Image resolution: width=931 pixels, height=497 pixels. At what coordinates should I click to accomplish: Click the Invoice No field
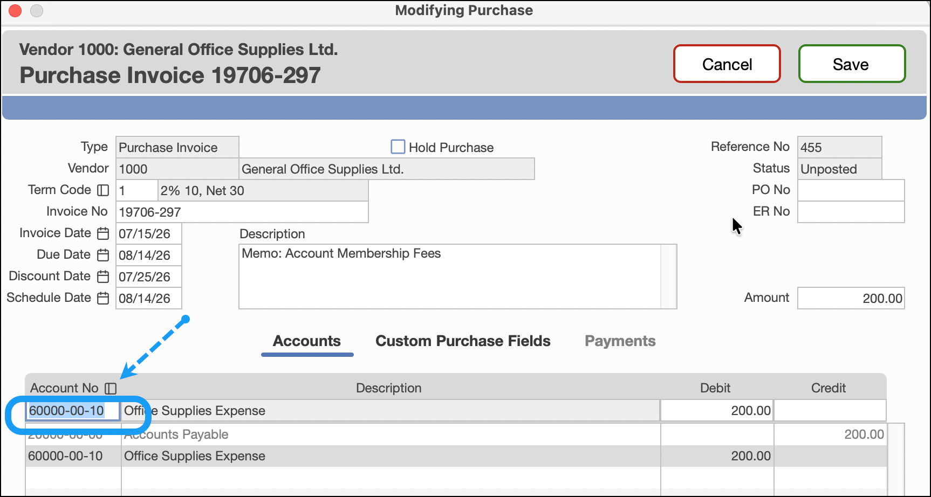pyautogui.click(x=242, y=212)
